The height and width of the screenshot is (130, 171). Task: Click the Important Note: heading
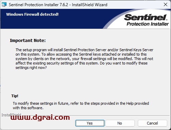[28, 41]
